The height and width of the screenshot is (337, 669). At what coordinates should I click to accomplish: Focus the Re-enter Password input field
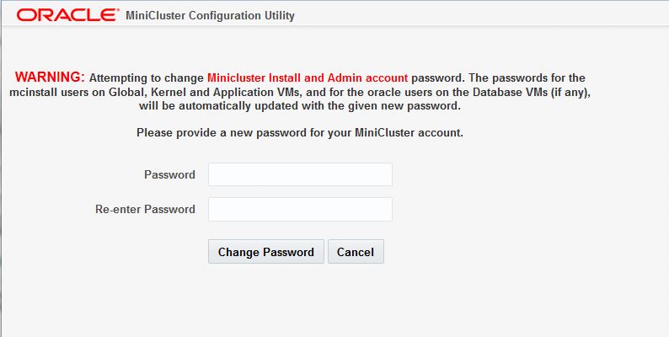point(300,209)
